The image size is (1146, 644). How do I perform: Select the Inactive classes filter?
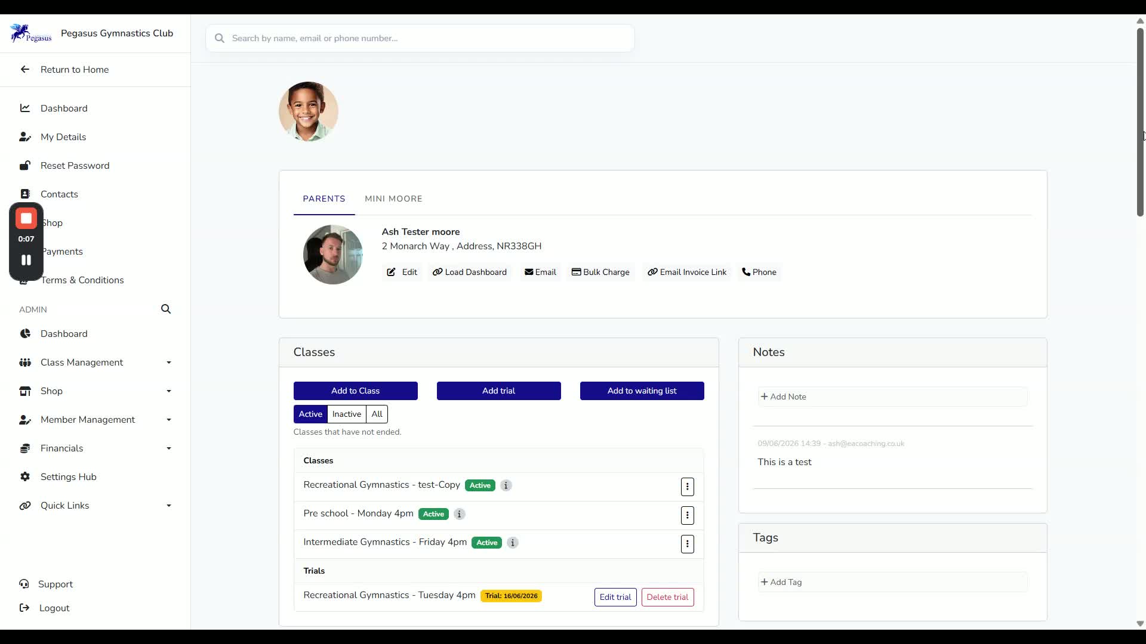pyautogui.click(x=347, y=414)
